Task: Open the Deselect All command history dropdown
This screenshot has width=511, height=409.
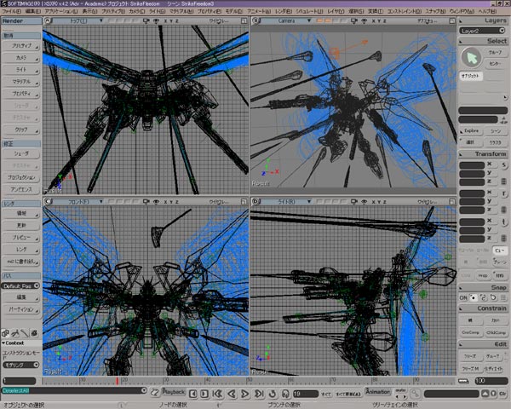Action: tap(144, 390)
